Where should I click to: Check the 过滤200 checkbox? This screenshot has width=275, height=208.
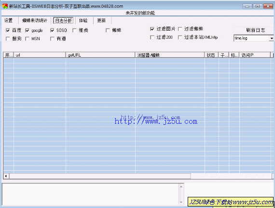point(152,37)
